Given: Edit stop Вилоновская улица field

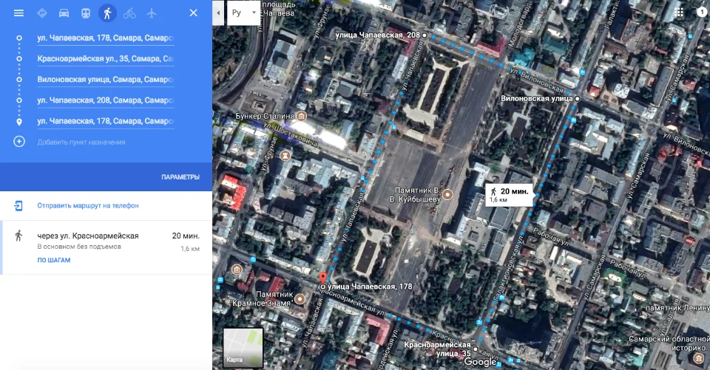Looking at the screenshot, I should [106, 80].
